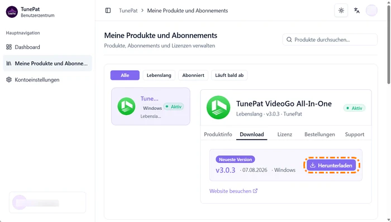The height and width of the screenshot is (222, 391).
Task: Click the Windows tag in the product list card
Action: (x=152, y=108)
